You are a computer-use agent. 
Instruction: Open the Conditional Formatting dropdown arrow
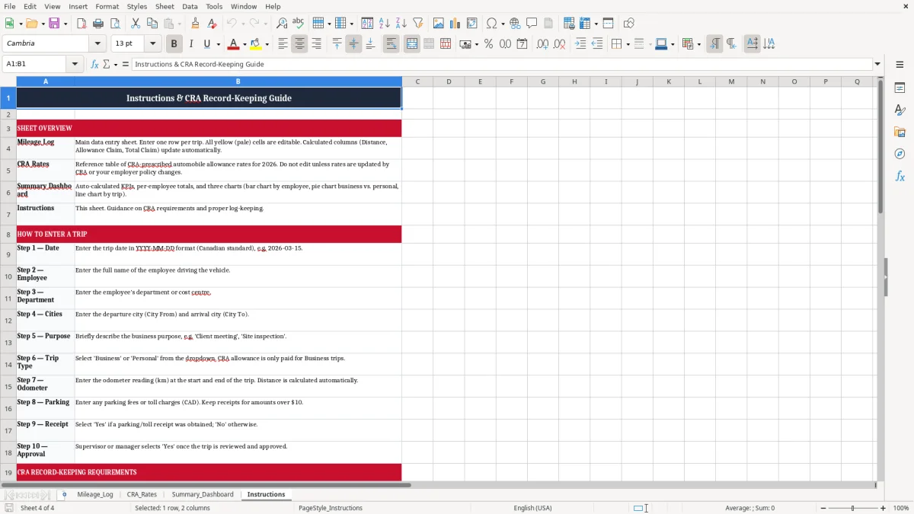(x=698, y=44)
